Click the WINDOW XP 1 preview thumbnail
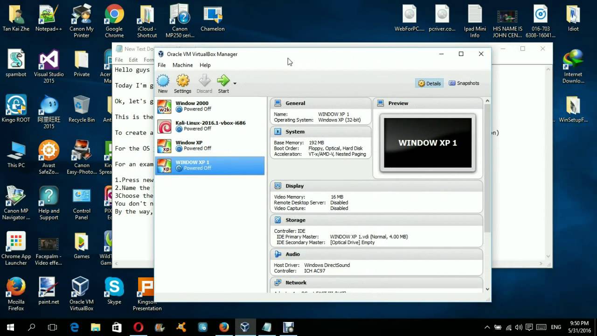597x336 pixels. tap(428, 143)
